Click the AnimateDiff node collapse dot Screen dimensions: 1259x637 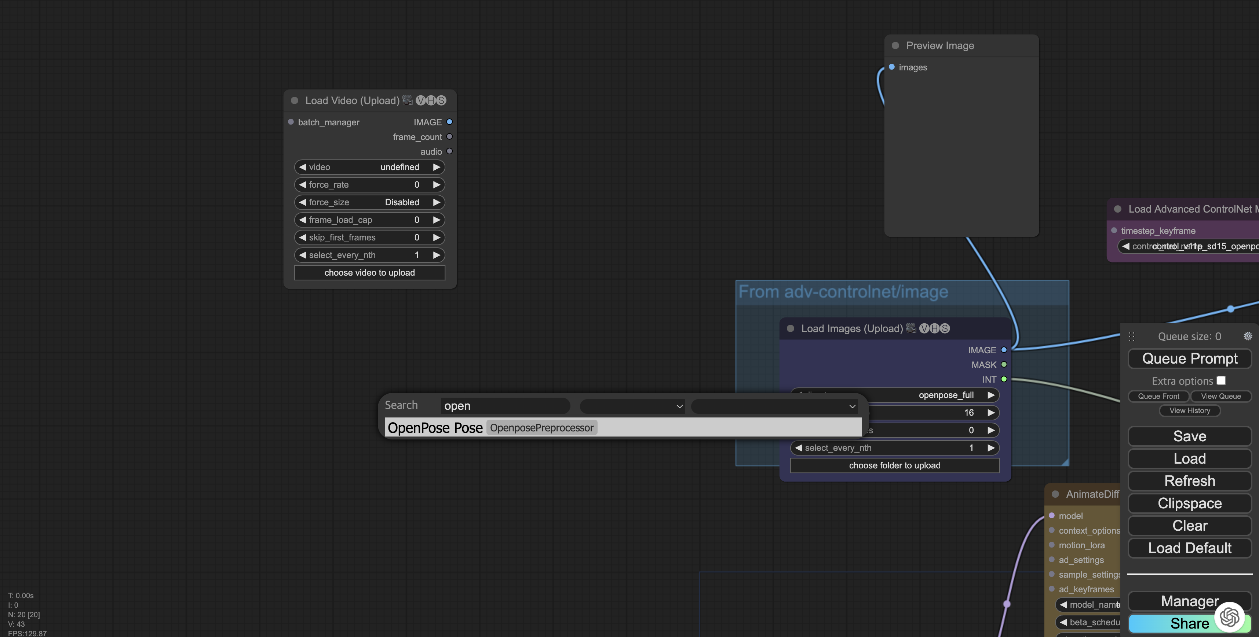[1055, 494]
